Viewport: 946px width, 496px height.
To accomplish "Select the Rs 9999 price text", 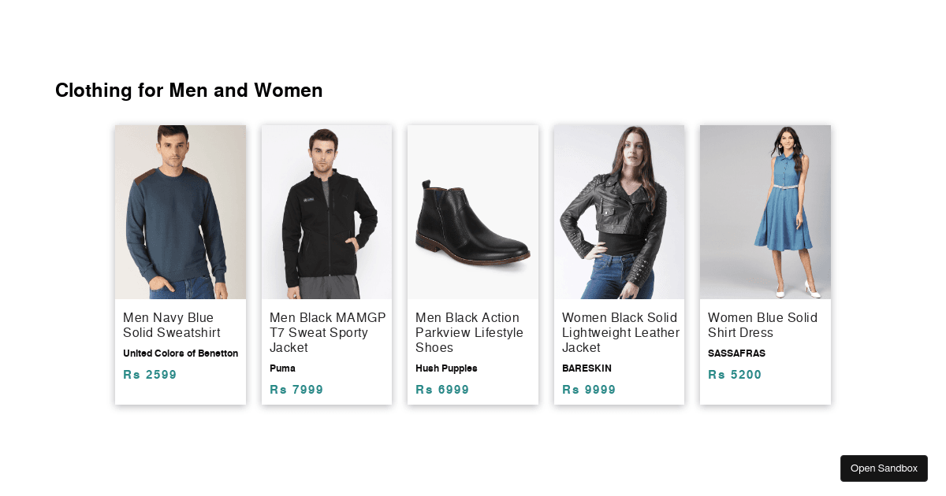I will pos(589,390).
